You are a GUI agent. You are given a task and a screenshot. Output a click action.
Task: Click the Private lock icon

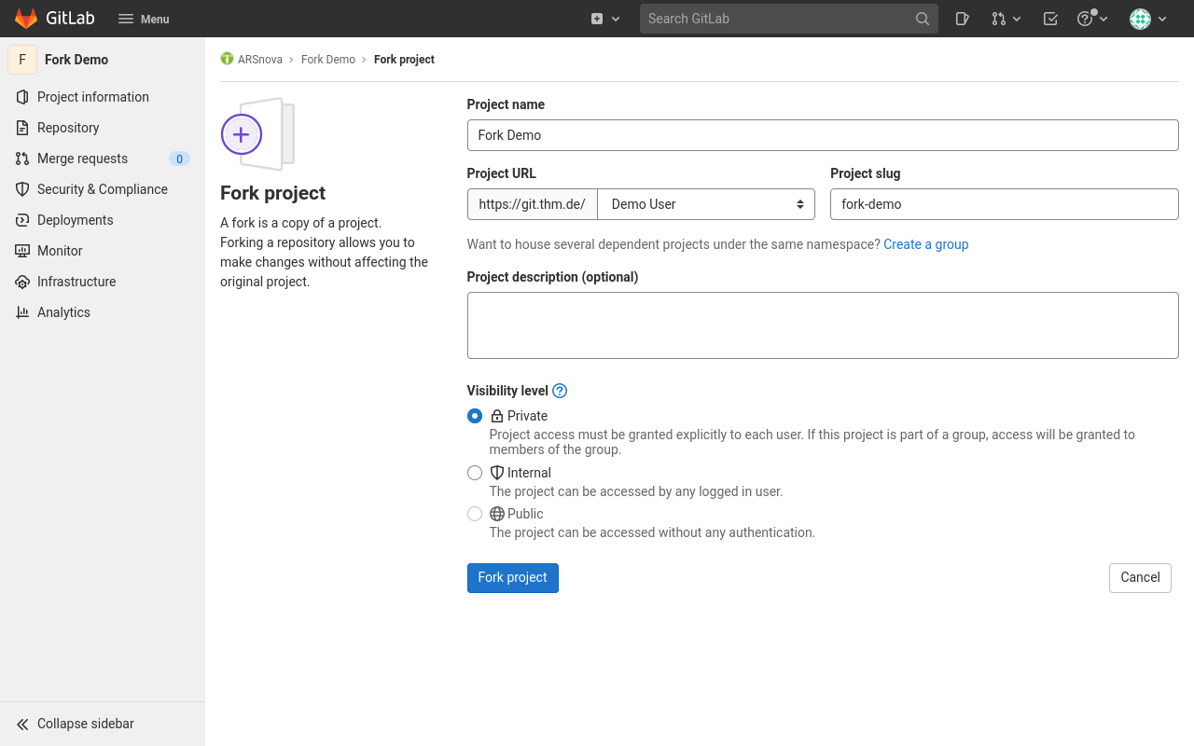pos(497,416)
